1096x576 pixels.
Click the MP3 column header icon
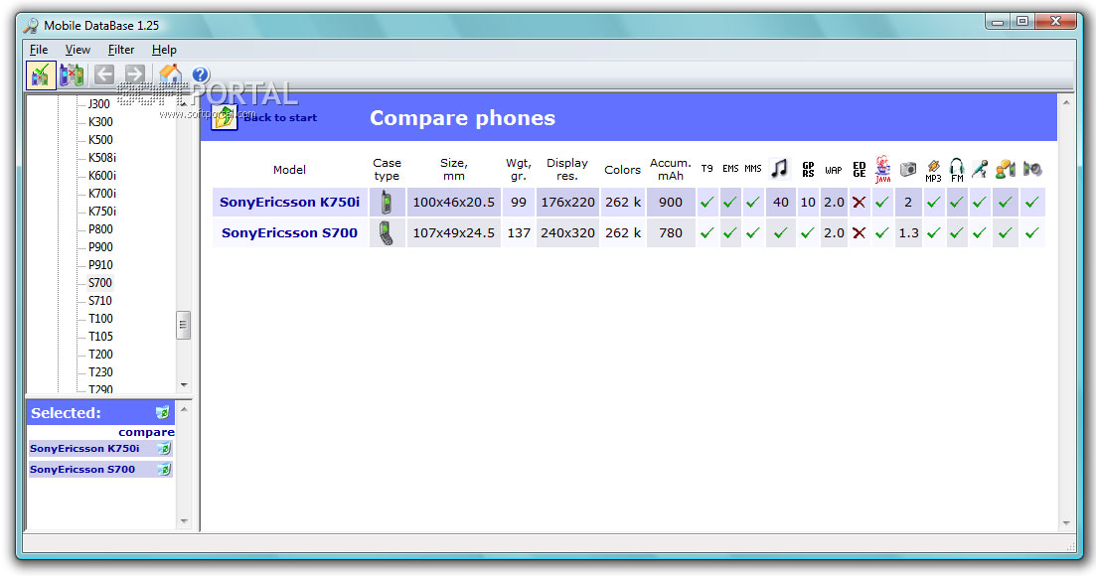click(933, 171)
